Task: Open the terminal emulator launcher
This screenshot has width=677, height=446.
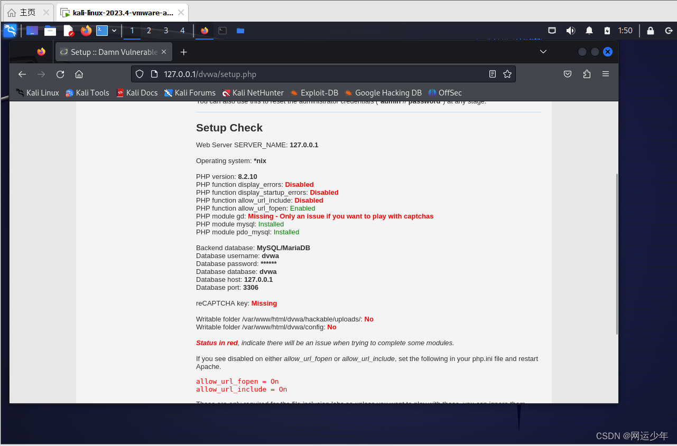Action: click(x=102, y=31)
